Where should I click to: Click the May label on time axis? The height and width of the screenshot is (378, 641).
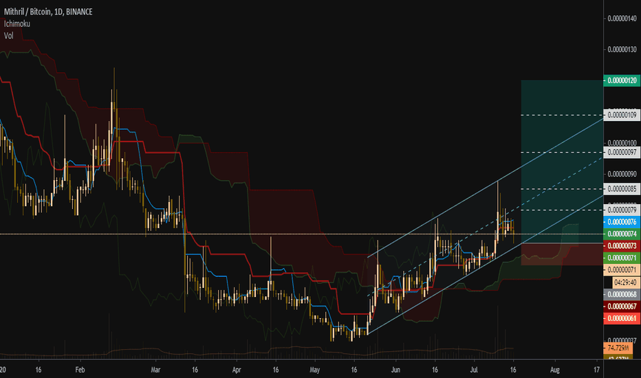coord(315,370)
